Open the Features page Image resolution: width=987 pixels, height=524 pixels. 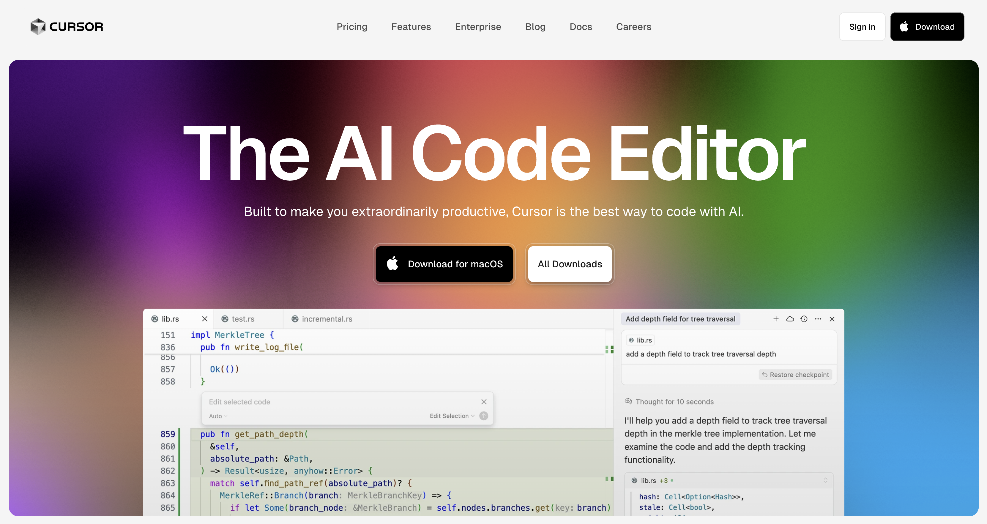411,27
